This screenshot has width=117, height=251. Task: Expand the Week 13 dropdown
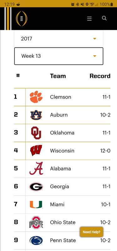[x=59, y=56]
